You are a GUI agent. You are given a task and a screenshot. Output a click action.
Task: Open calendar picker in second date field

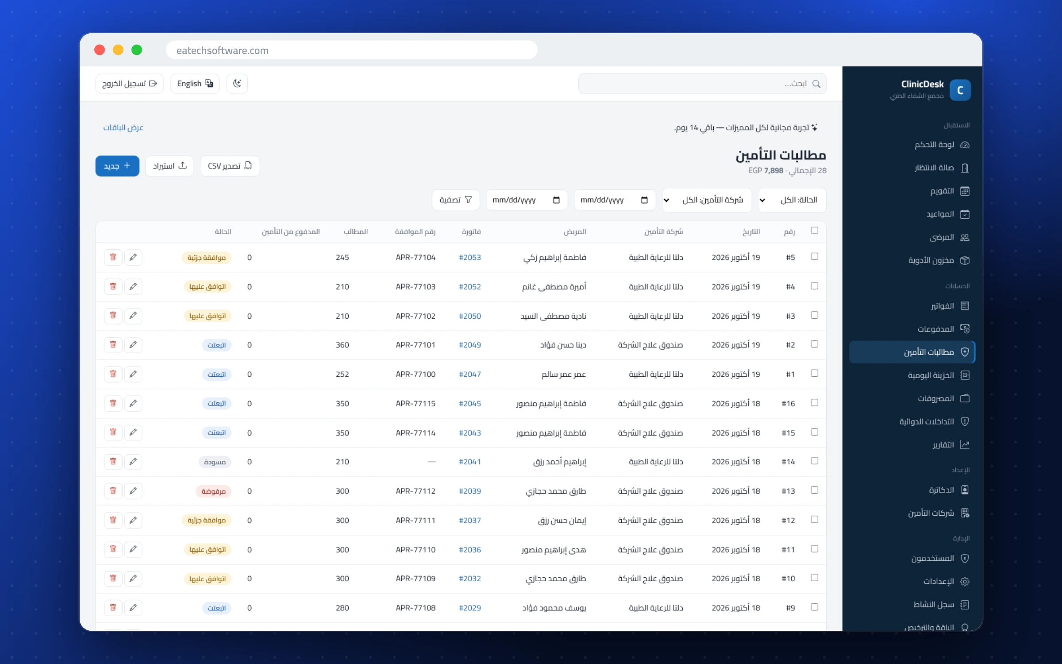[556, 200]
